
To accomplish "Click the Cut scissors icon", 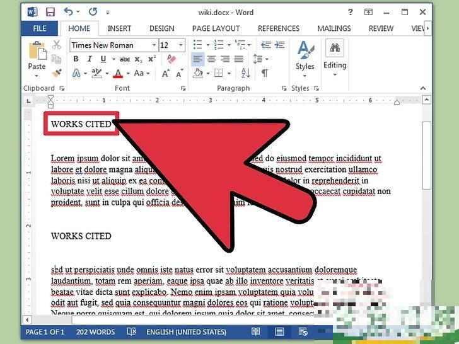I will (57, 45).
